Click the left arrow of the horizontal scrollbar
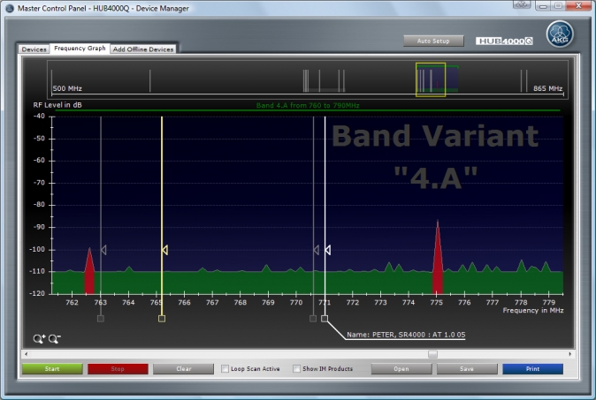 click(x=26, y=354)
